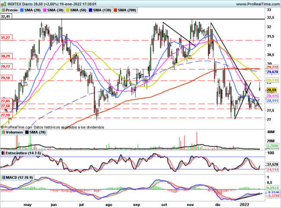Select the magenta SMA (30) legend entry
The width and height of the screenshot is (281, 208).
point(54,10)
